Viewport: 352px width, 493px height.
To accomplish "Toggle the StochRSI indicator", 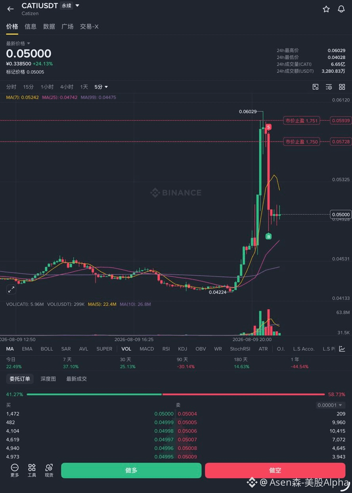I will coord(240,349).
